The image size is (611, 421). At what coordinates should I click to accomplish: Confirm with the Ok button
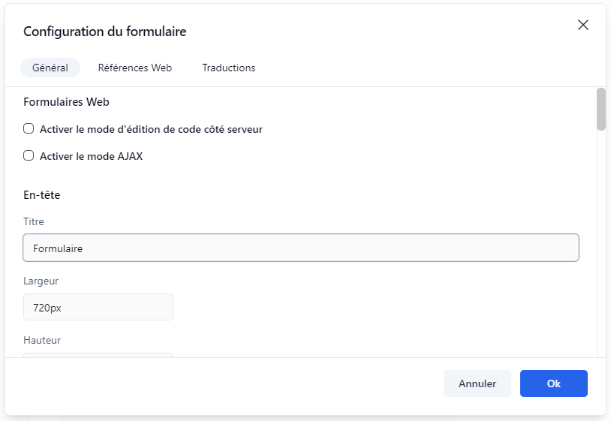tap(553, 383)
